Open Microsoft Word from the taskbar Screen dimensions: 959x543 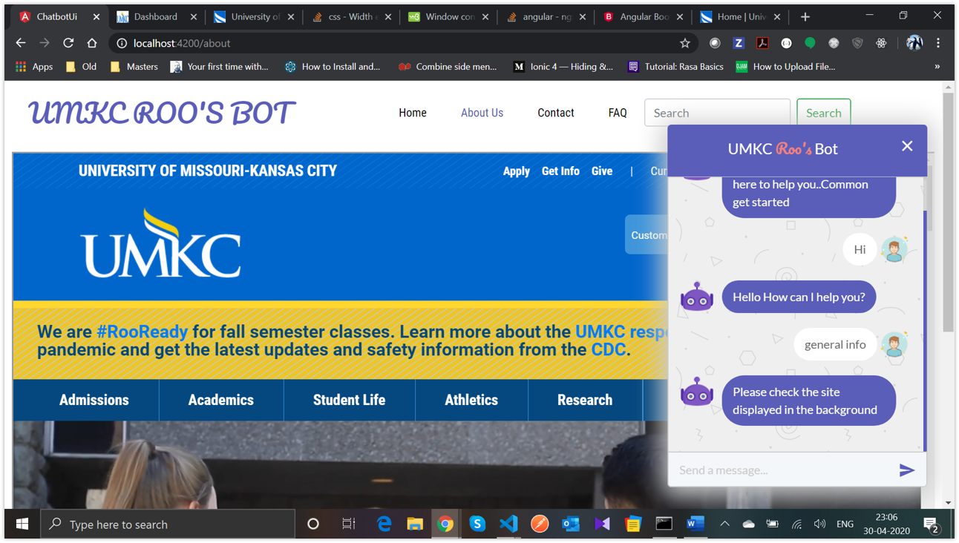[695, 524]
